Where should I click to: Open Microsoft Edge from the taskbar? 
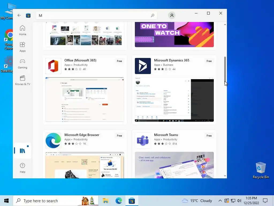click(x=119, y=201)
